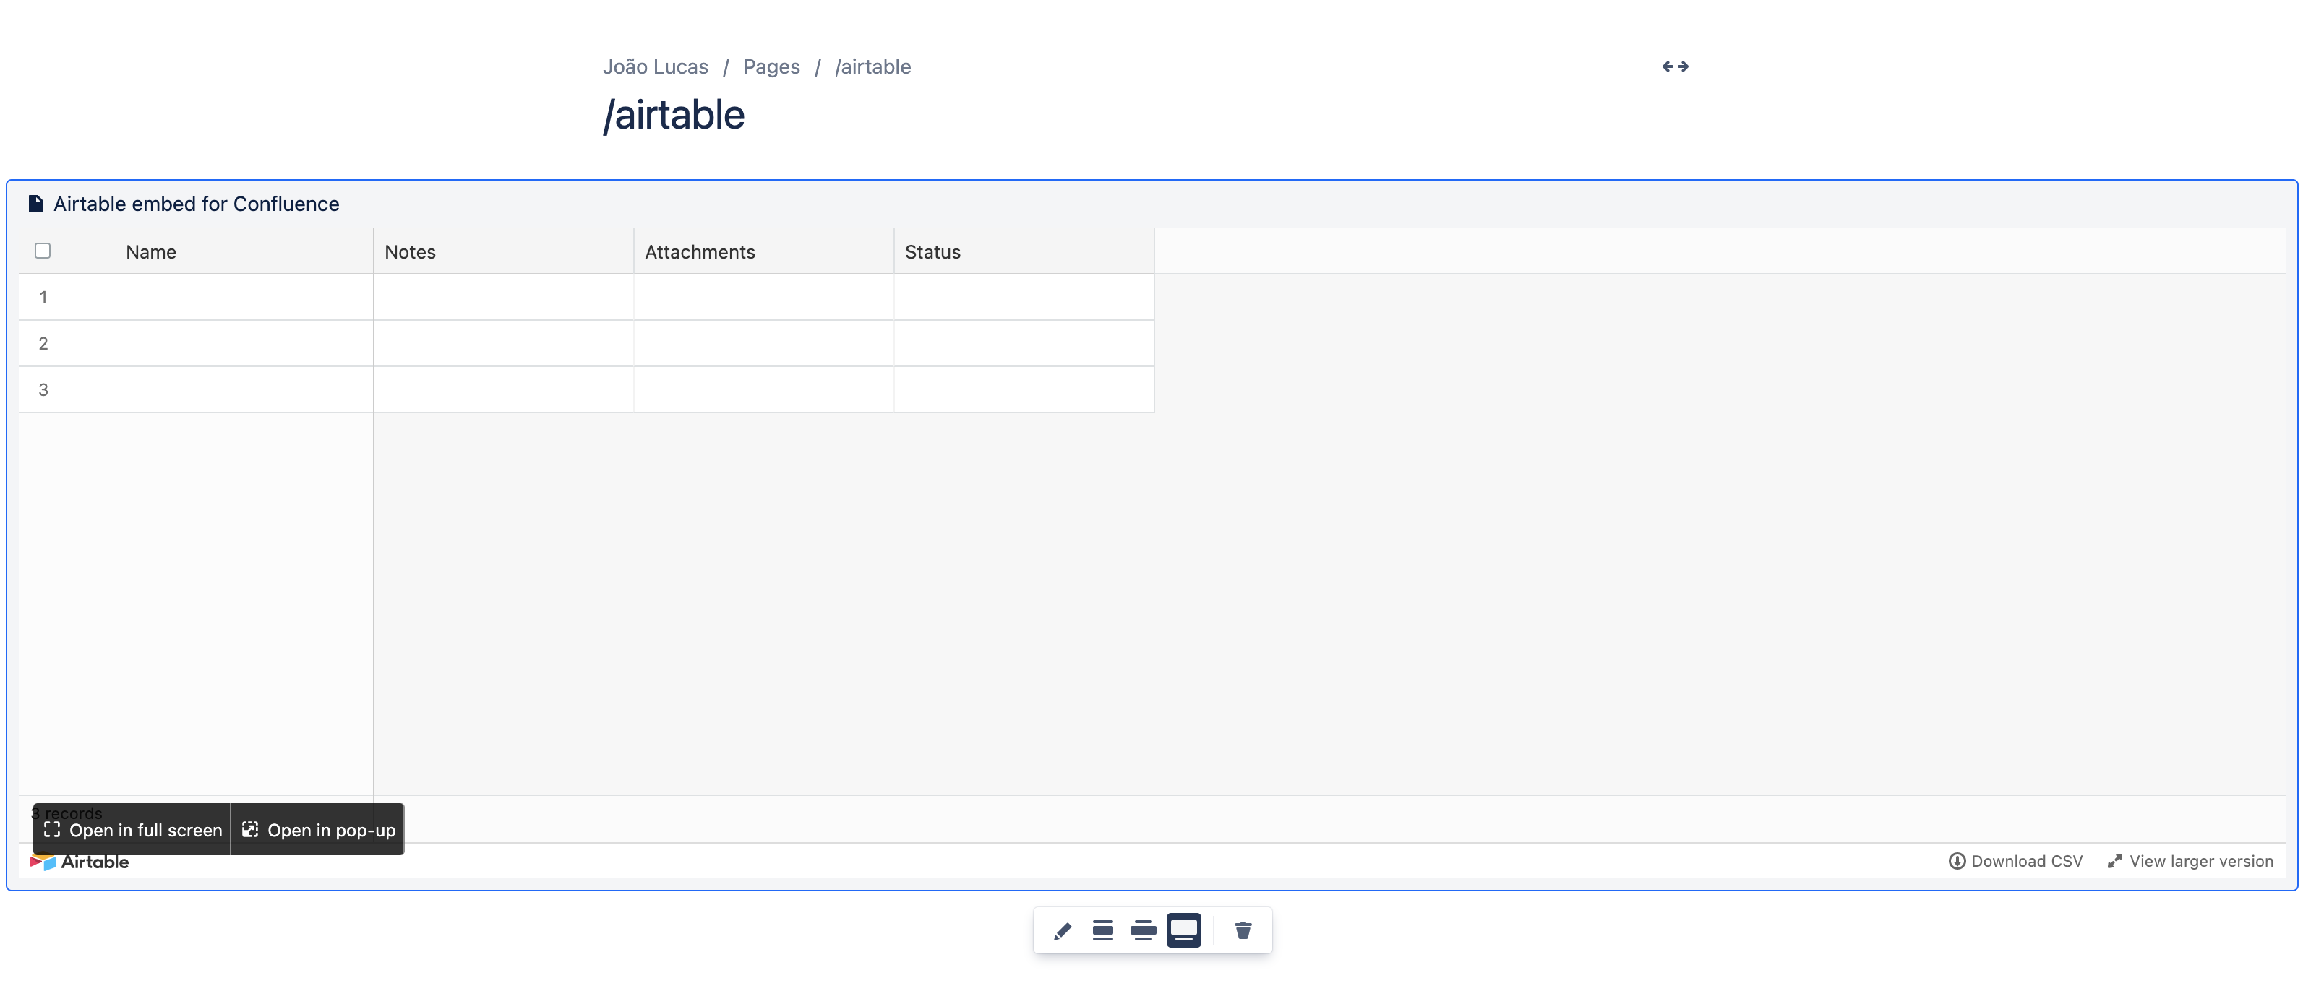Open the João Lucas breadcrumb link

pos(654,67)
